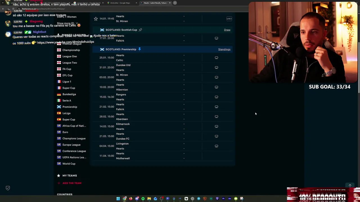Open File Explorer from the taskbar

pyautogui.click(x=149, y=199)
